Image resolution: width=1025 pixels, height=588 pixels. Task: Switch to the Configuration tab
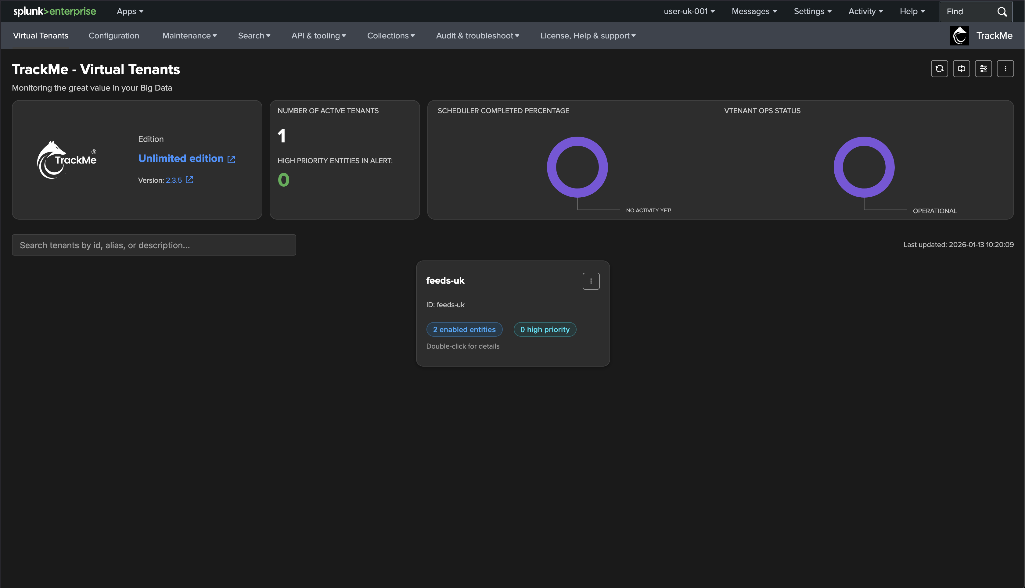113,36
